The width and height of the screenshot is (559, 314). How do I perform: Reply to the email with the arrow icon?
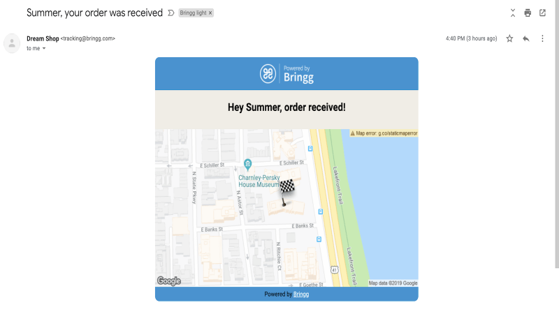[526, 38]
